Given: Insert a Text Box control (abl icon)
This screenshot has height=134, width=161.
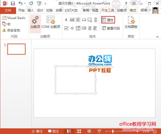Looking at the screenshot, I should point(72,20).
